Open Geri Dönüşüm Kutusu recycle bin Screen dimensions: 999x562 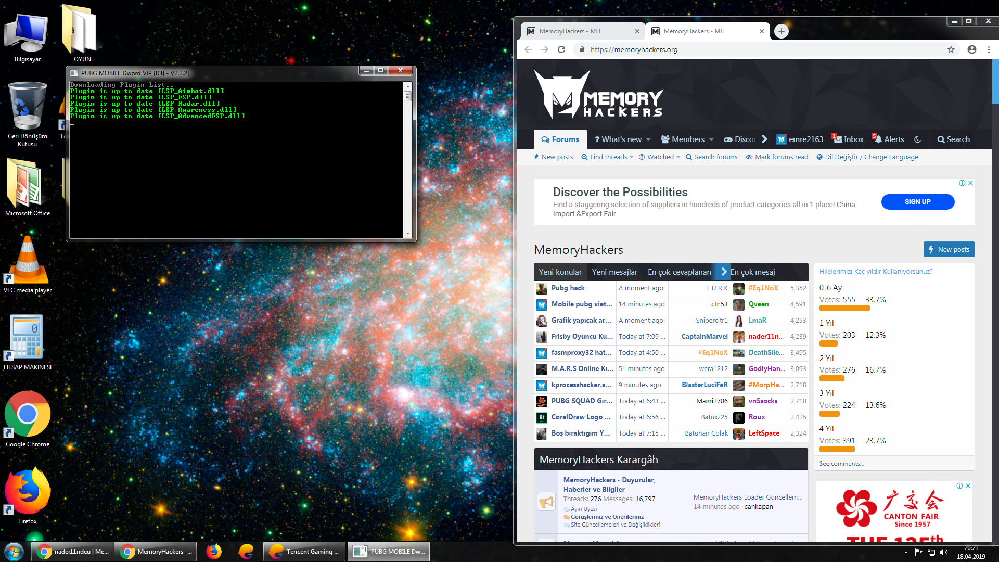[28, 114]
